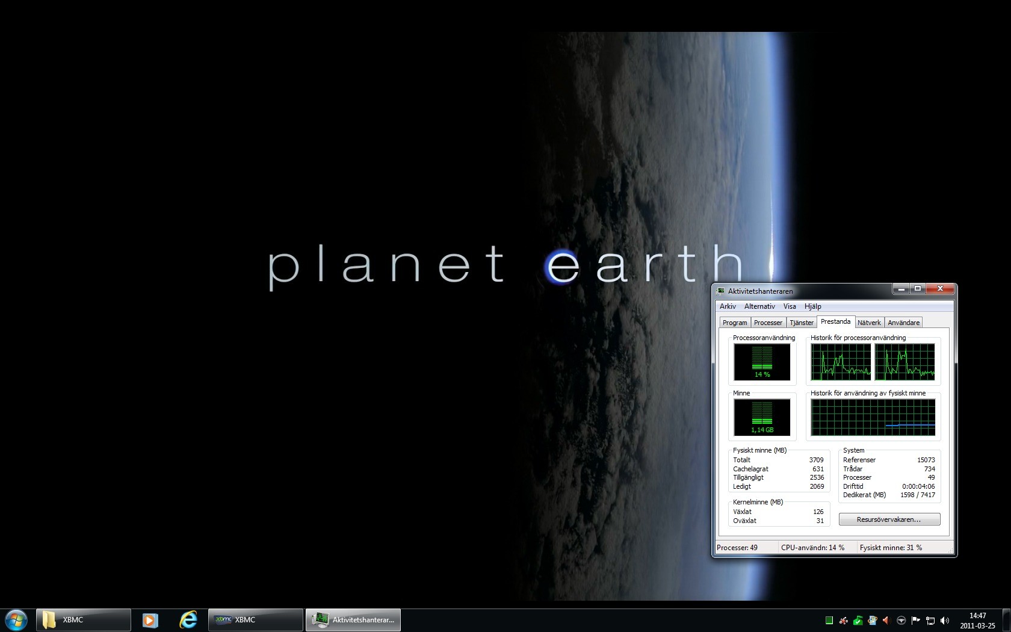Image resolution: width=1011 pixels, height=632 pixels.
Task: Click the CPU usage gauge showing 14 %
Action: pyautogui.click(x=762, y=362)
